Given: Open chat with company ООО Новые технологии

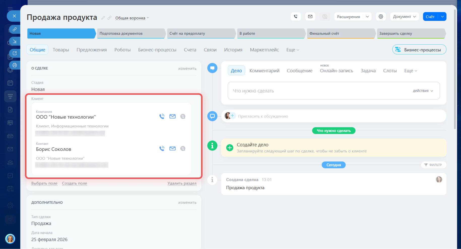Looking at the screenshot, I should pos(183,116).
